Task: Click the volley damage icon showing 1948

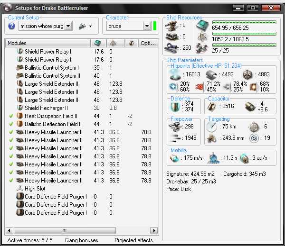Action: click(x=175, y=138)
